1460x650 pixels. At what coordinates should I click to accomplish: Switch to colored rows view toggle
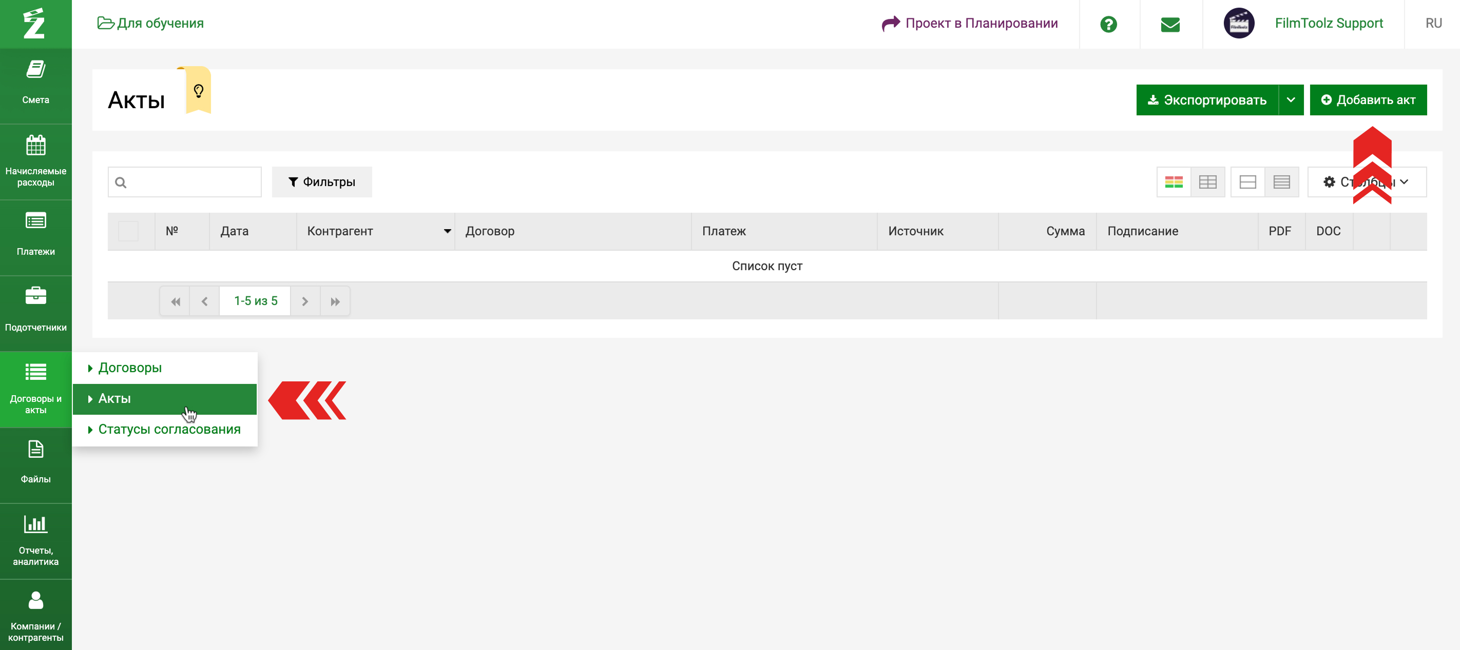point(1173,182)
